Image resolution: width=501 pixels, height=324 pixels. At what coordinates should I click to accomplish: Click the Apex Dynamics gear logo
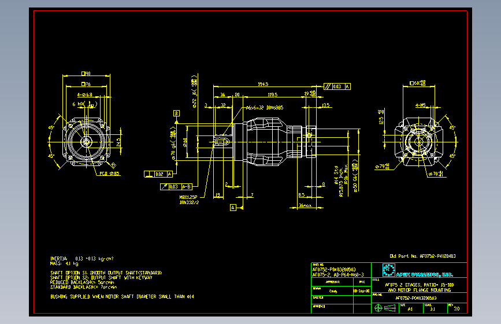(389, 270)
